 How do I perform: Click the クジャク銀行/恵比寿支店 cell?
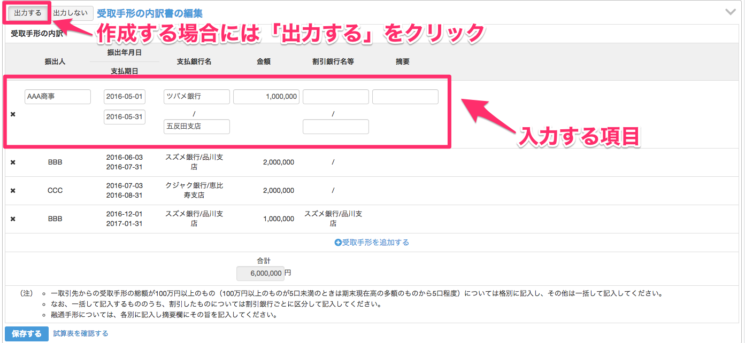[194, 191]
